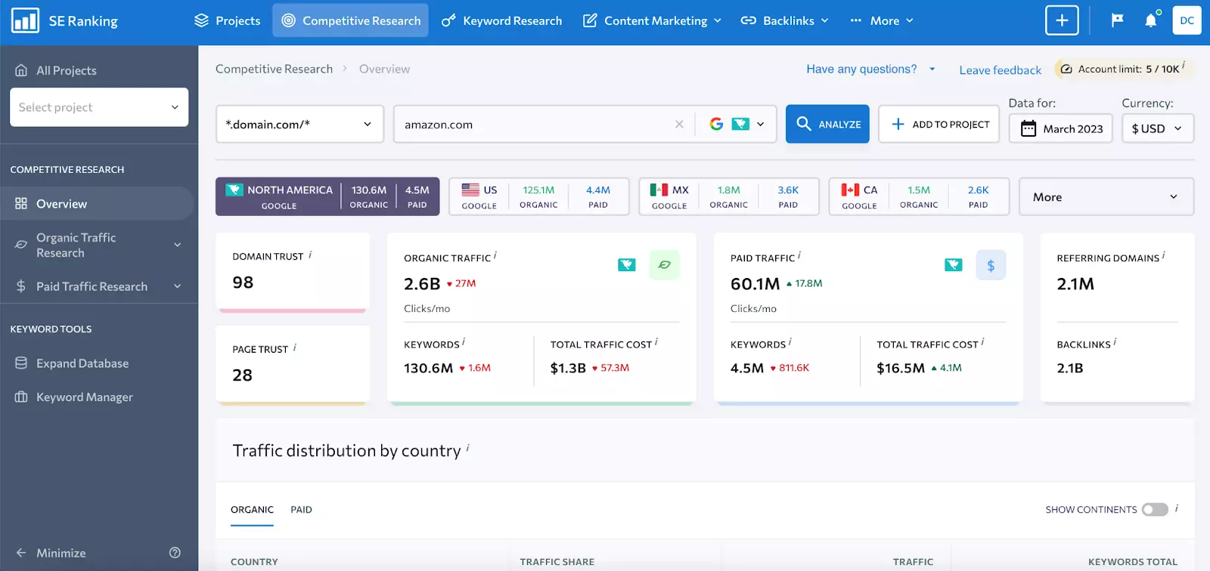1210x571 pixels.
Task: Click the ANALYZE button
Action: pyautogui.click(x=827, y=124)
